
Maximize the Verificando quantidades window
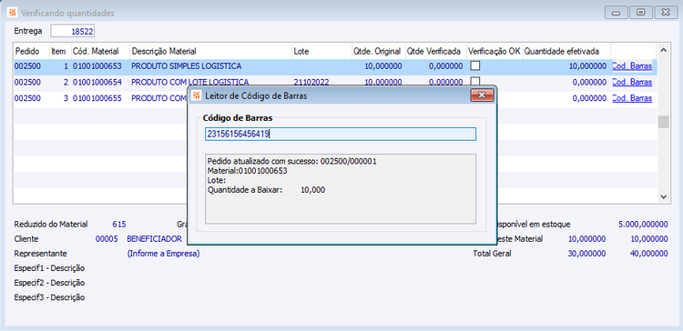point(640,13)
